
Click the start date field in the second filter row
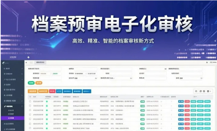pos(45,73)
